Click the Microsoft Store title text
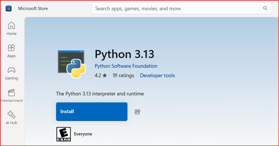Image resolution: width=279 pixels, height=146 pixels. tap(33, 8)
